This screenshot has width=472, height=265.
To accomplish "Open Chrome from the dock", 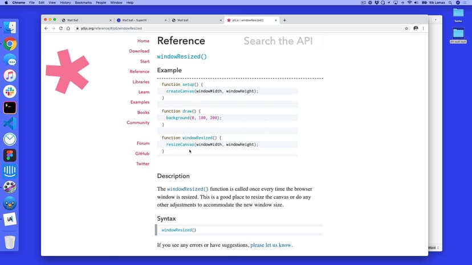I will click(x=10, y=44).
